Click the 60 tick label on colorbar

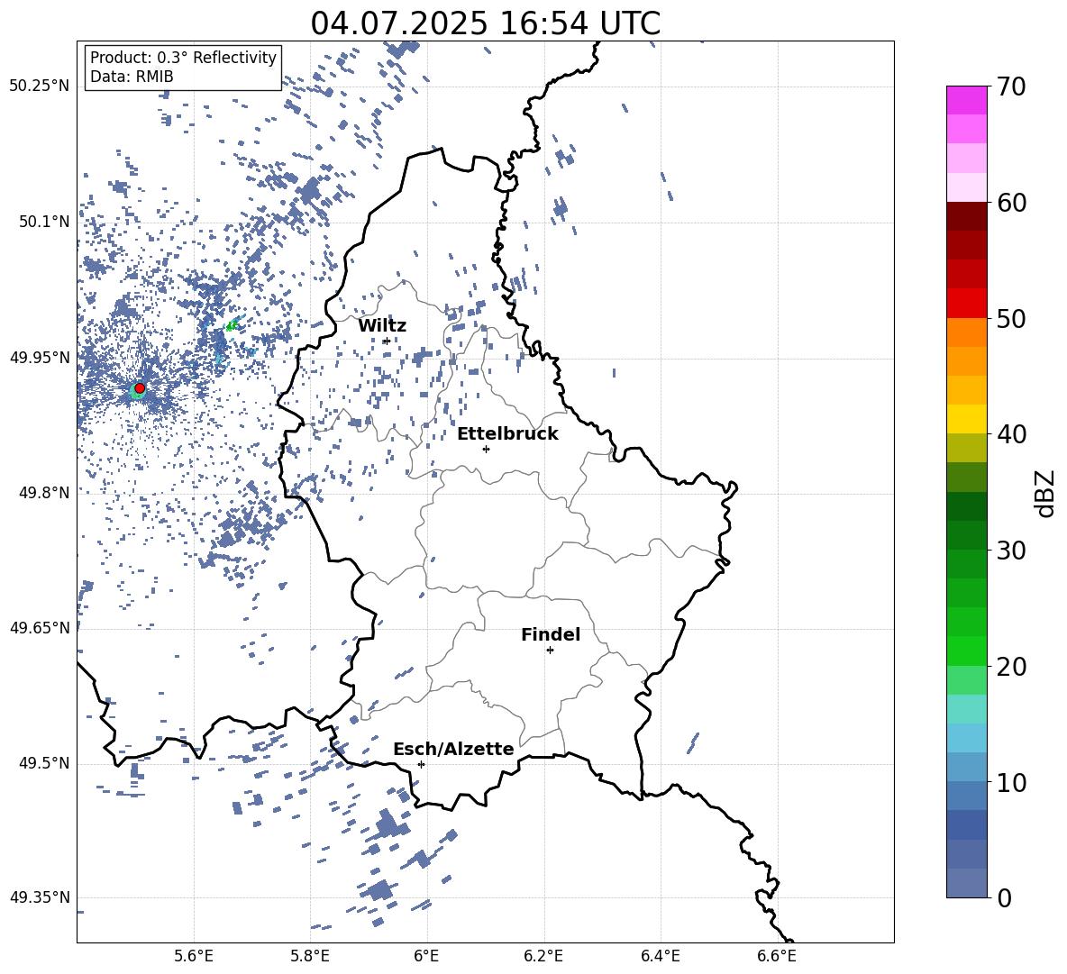pyautogui.click(x=1010, y=203)
